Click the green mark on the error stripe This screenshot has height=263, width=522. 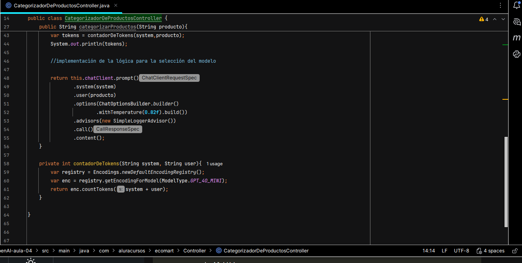(x=505, y=45)
